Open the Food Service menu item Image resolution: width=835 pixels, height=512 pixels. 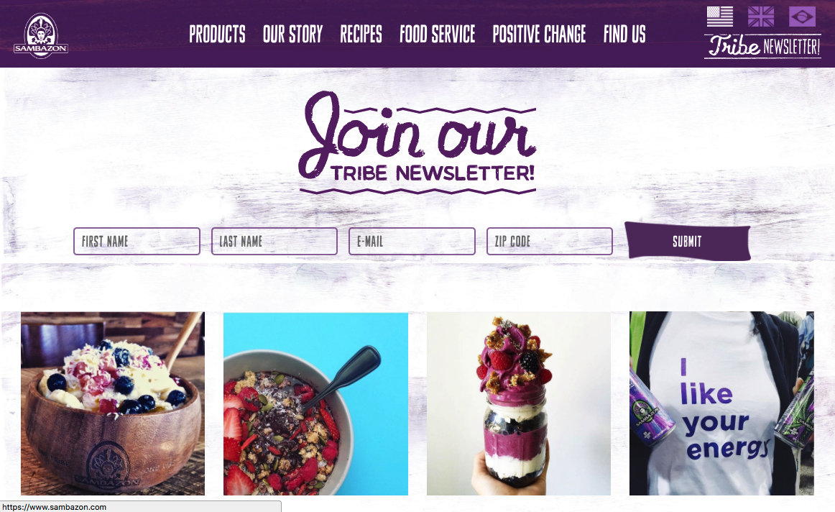[x=437, y=34]
